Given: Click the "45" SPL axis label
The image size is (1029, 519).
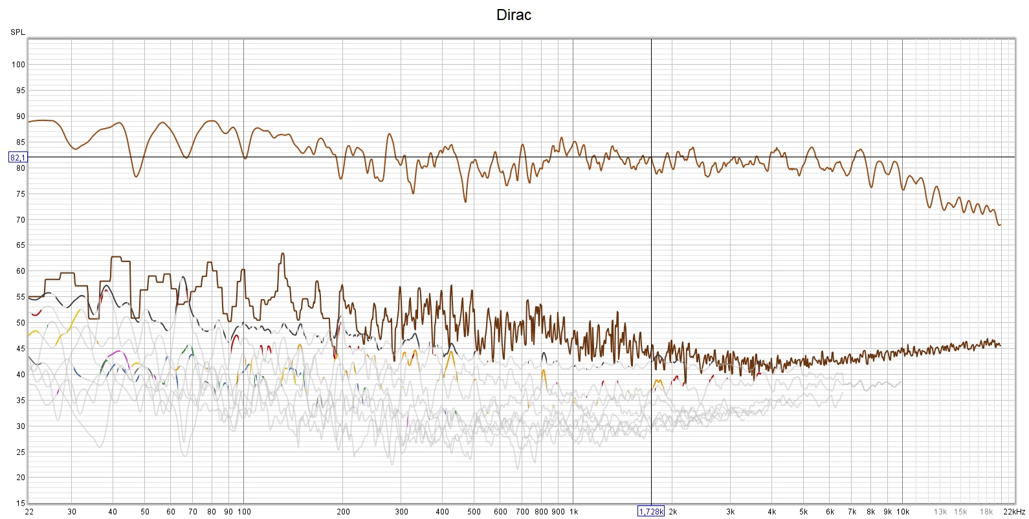Looking at the screenshot, I should pyautogui.click(x=21, y=349).
